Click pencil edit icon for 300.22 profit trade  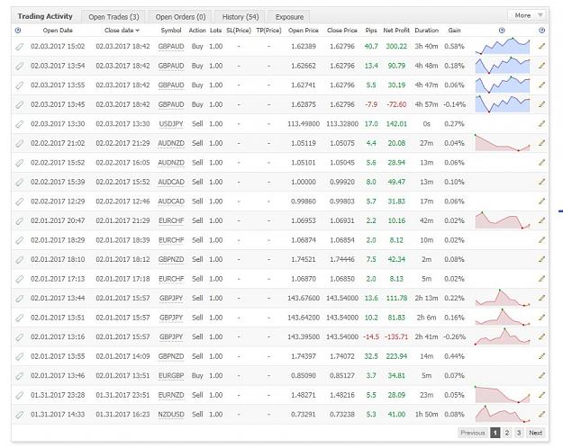point(541,46)
